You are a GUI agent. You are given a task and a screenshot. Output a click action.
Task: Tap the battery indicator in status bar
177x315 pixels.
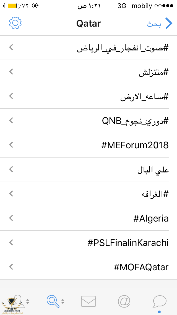10,6
